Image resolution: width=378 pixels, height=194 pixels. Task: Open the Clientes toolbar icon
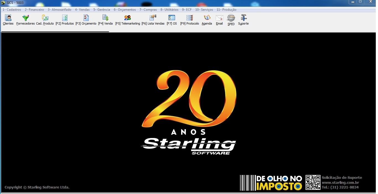click(8, 18)
